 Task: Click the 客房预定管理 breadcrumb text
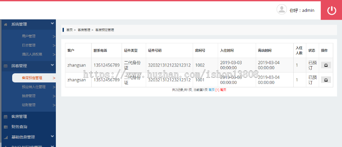click(105, 30)
